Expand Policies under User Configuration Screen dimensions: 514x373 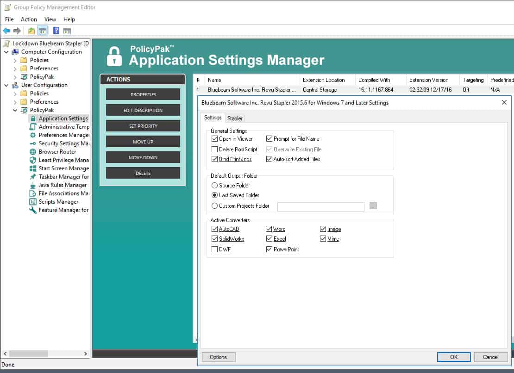point(15,93)
